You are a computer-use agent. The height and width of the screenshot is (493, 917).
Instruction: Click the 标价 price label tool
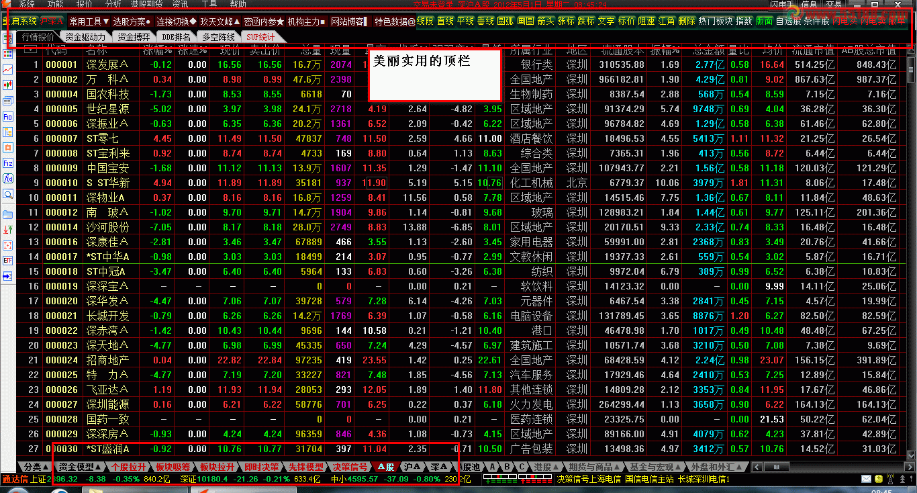(x=626, y=21)
